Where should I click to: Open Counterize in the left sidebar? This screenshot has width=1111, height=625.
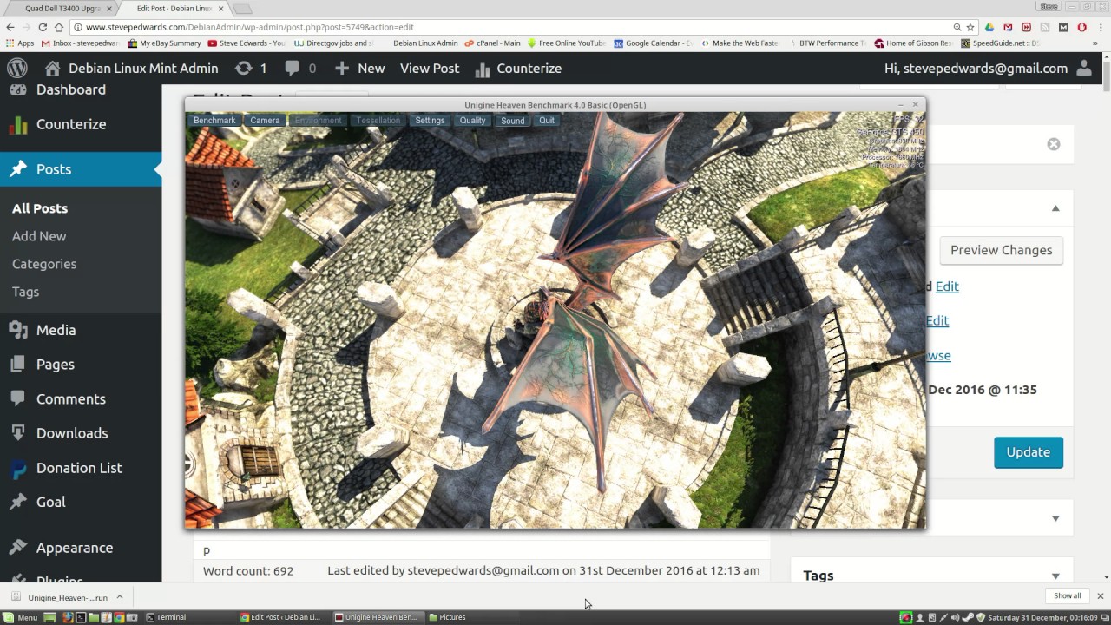[x=70, y=124]
